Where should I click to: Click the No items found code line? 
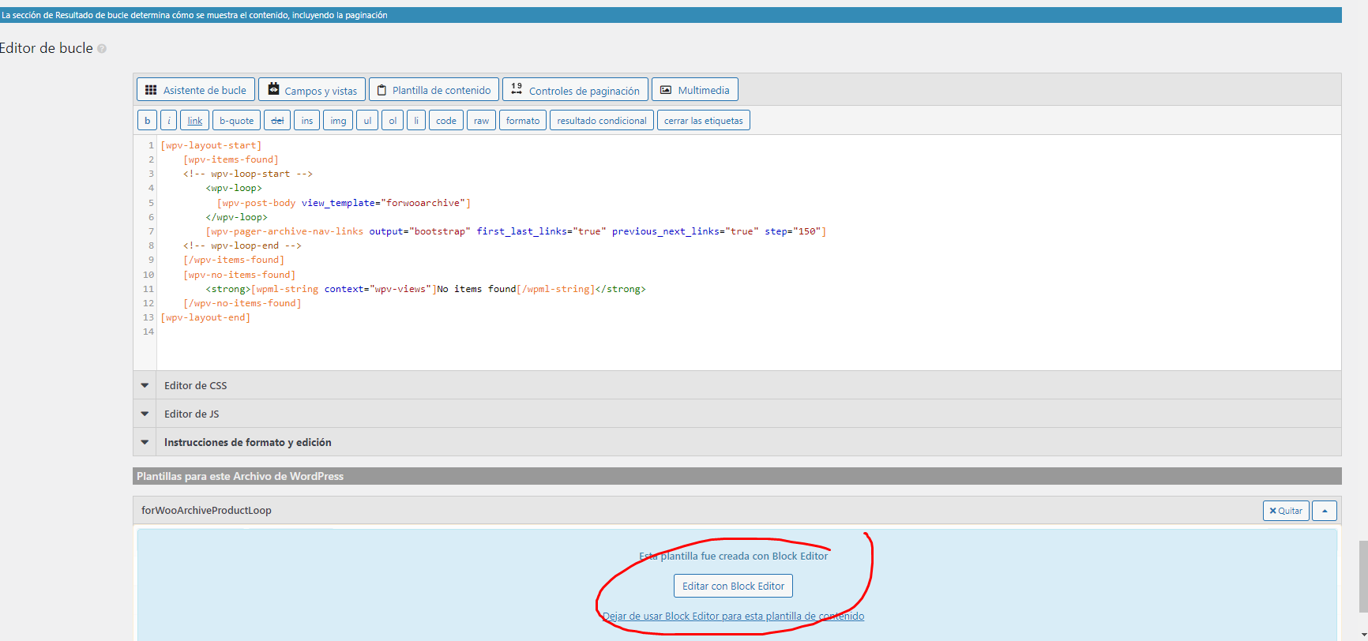click(x=426, y=289)
